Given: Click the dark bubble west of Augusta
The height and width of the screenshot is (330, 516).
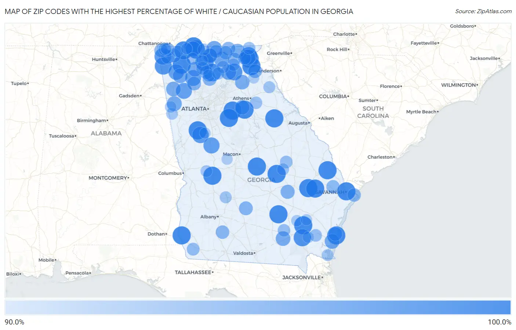Looking at the screenshot, I should click(274, 118).
